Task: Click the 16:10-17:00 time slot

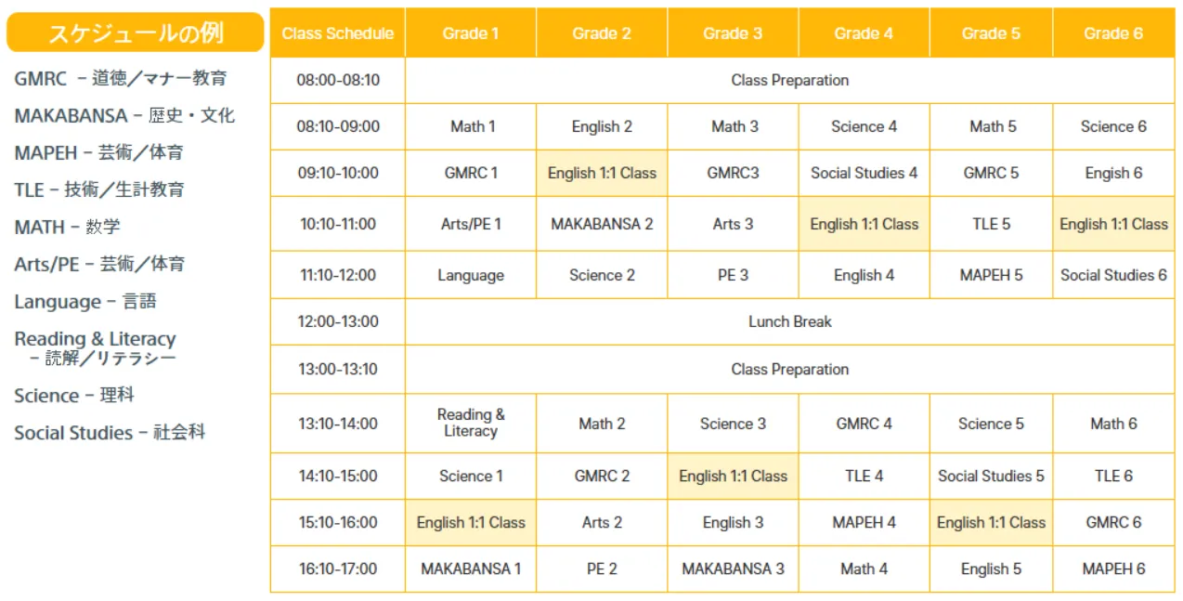Action: click(338, 568)
